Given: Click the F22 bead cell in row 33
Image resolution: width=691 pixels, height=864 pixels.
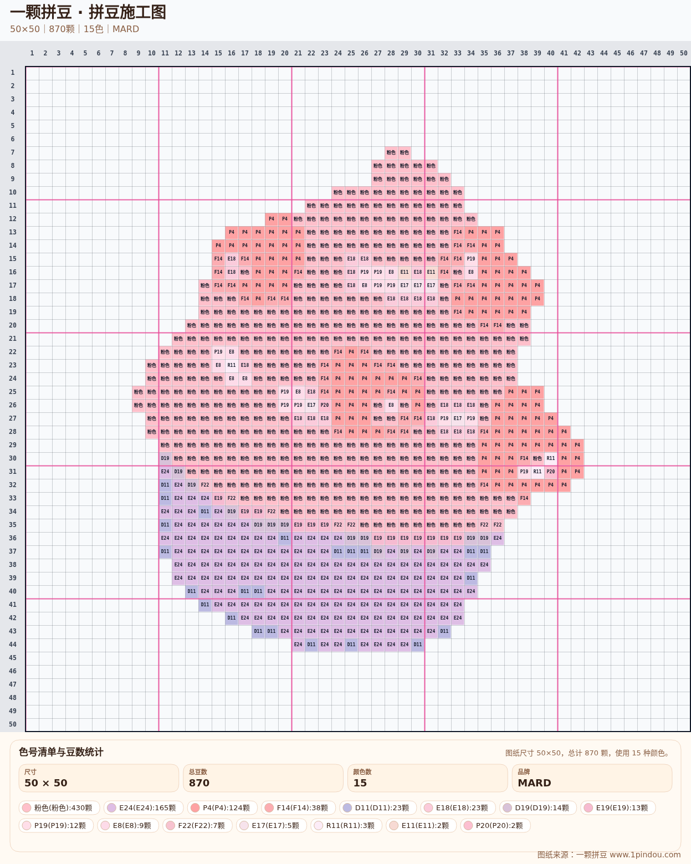Looking at the screenshot, I should click(232, 498).
